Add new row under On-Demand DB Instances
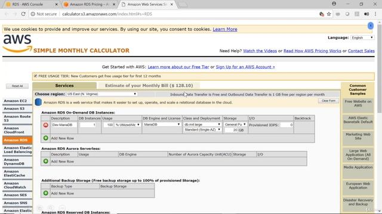This screenshot has width=382, height=214. coord(45,138)
